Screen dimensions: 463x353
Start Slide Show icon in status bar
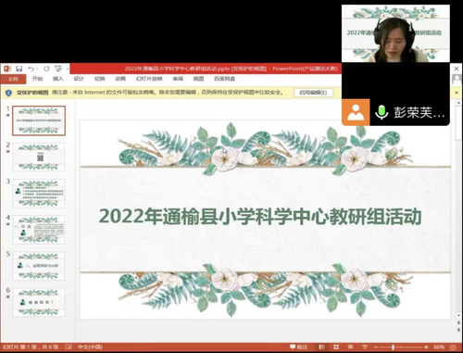(365, 347)
